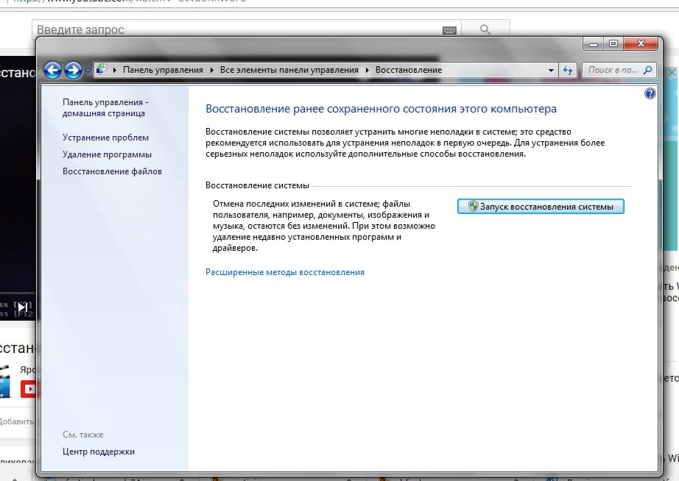The image size is (679, 481).
Task: Open 'Все элементы панели управления' breadcrumb
Action: (x=289, y=70)
